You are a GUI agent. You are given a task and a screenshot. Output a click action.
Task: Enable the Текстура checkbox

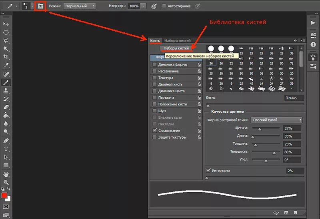155,78
